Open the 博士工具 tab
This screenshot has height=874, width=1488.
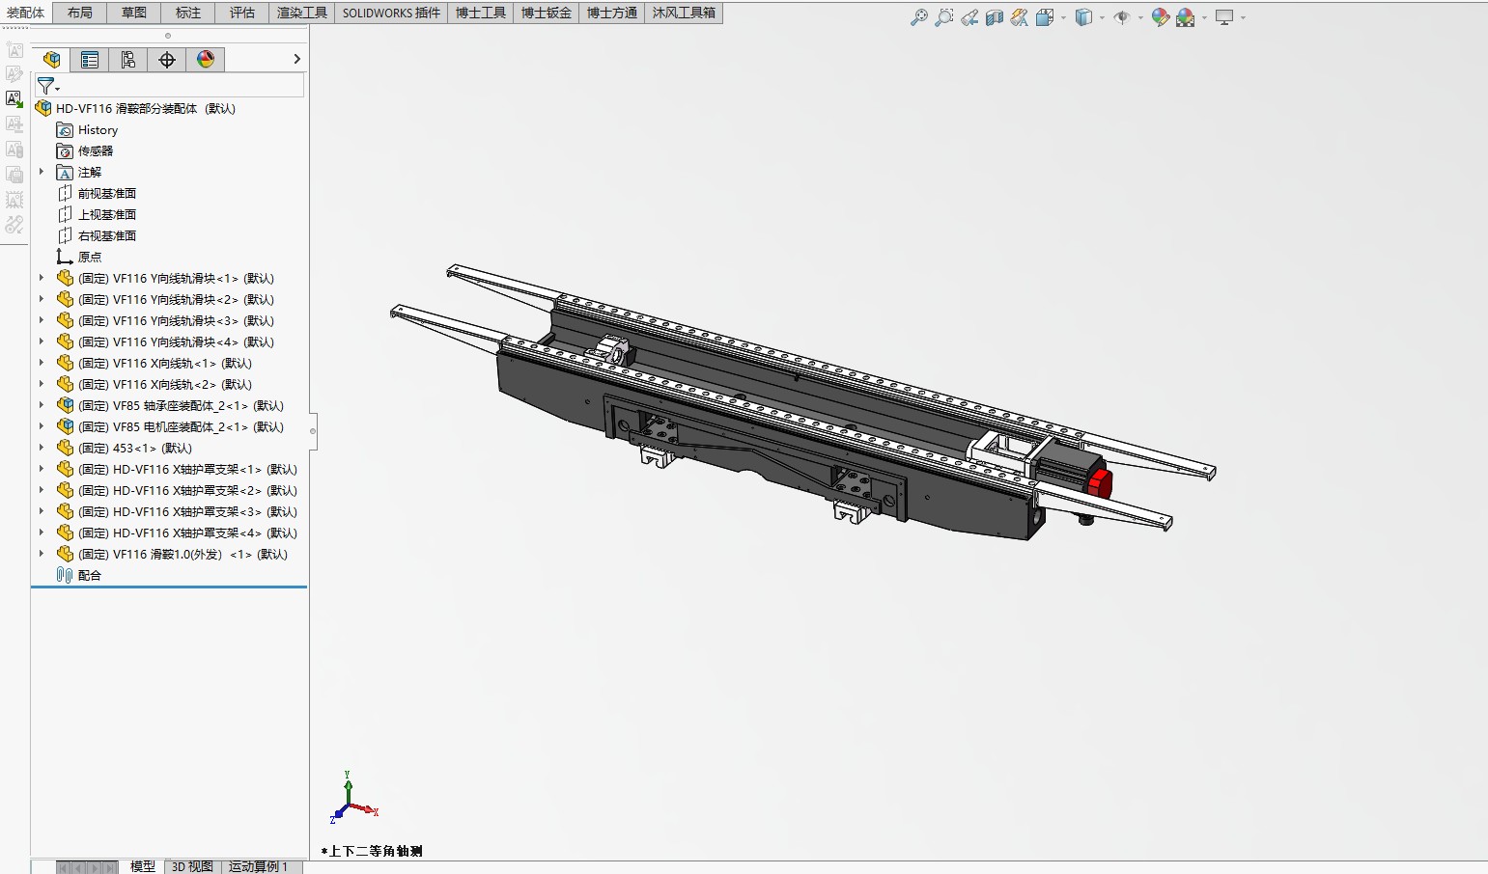(x=481, y=13)
